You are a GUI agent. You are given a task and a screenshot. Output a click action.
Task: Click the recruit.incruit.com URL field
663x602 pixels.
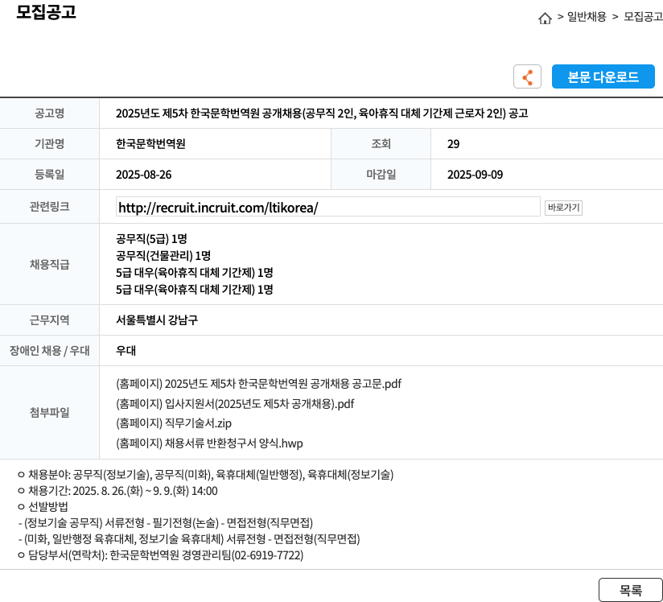click(328, 207)
